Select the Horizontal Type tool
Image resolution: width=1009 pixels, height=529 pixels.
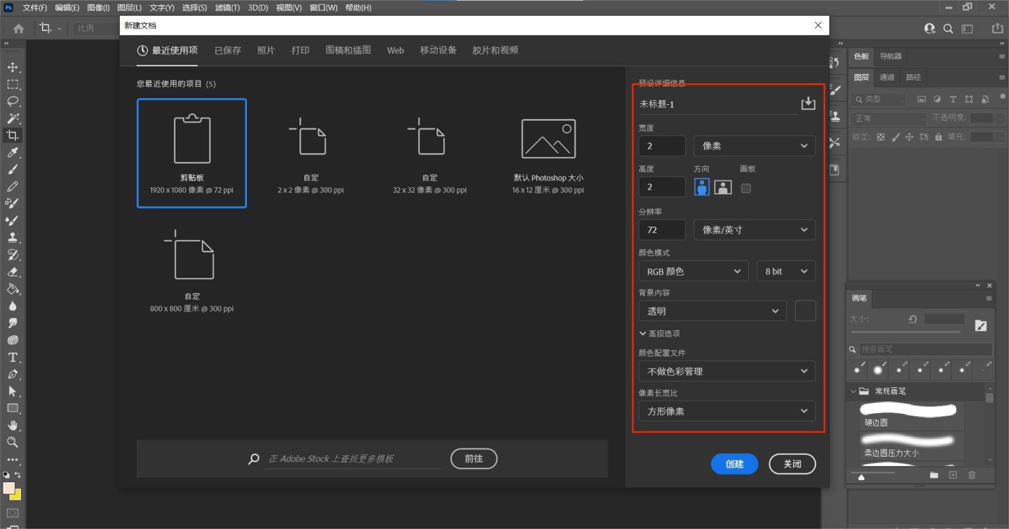pos(12,357)
